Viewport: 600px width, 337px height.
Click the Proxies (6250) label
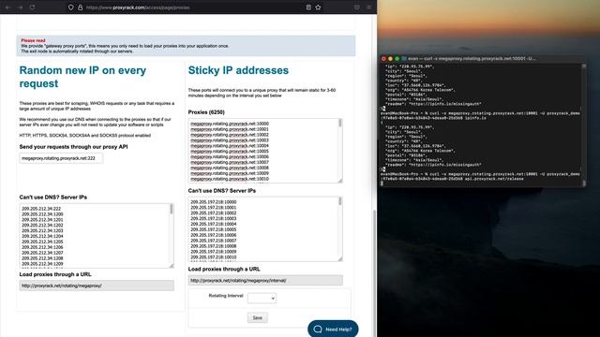tap(206, 112)
